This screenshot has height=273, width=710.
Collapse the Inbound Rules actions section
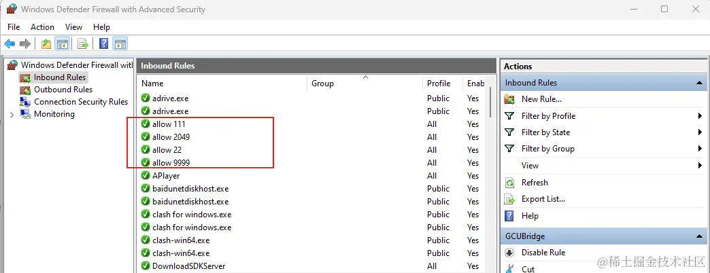pos(699,83)
